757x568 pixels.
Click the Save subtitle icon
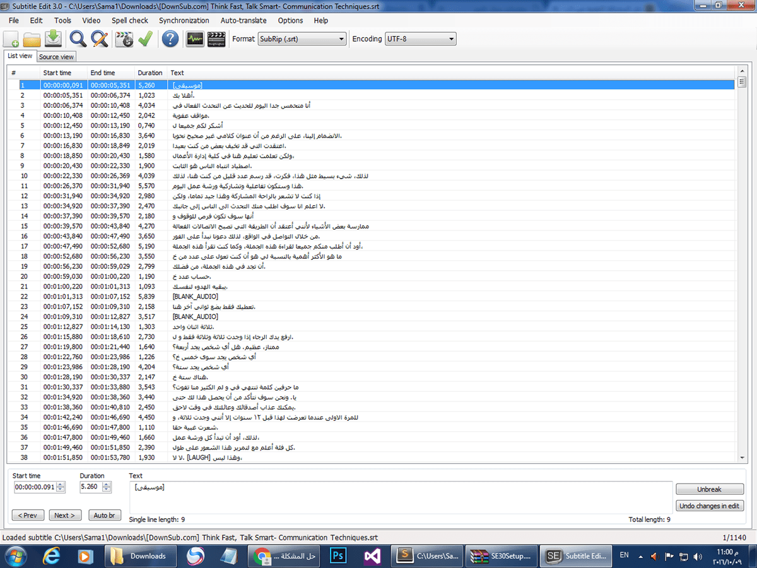click(x=53, y=39)
